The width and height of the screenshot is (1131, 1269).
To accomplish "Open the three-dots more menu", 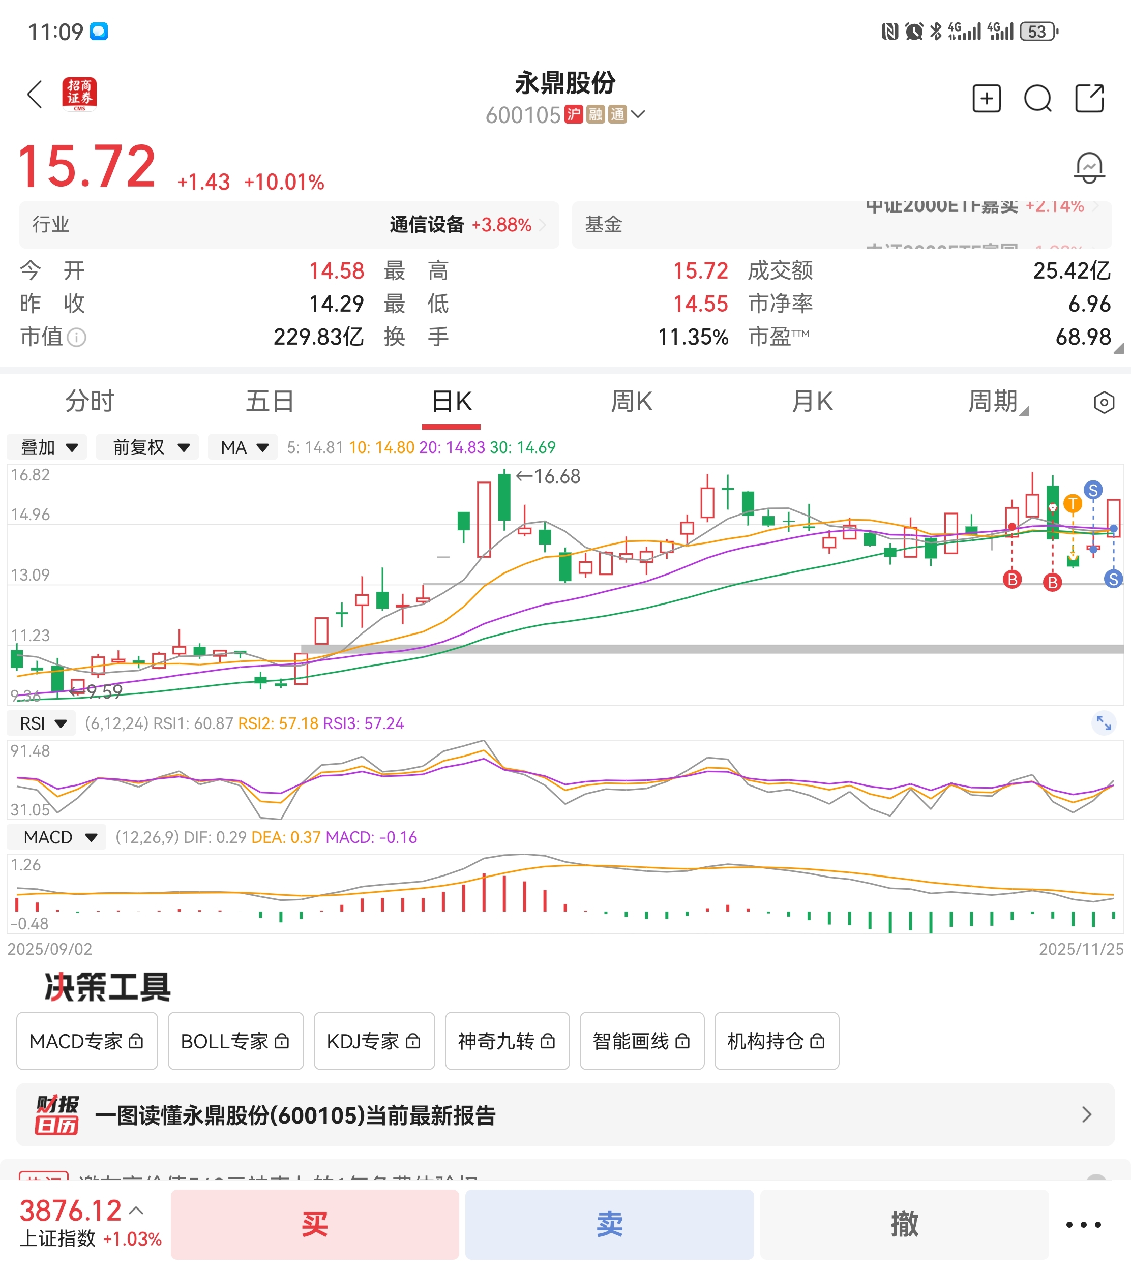I will click(1083, 1225).
